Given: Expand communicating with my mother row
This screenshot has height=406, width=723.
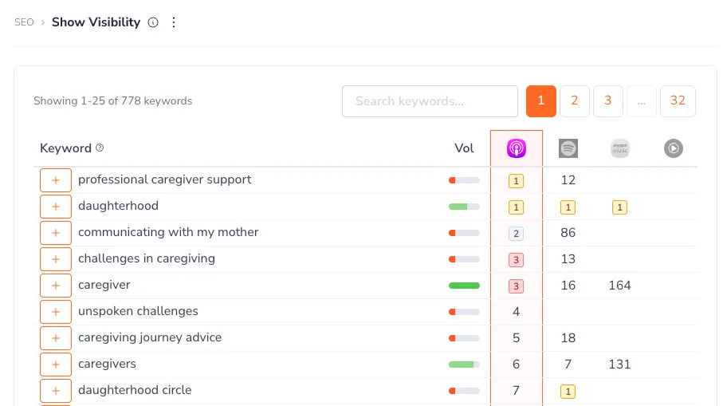Looking at the screenshot, I should pos(56,233).
